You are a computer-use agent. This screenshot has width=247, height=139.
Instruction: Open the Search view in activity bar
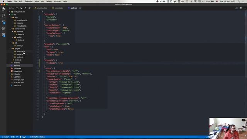pyautogui.click(x=3, y=15)
